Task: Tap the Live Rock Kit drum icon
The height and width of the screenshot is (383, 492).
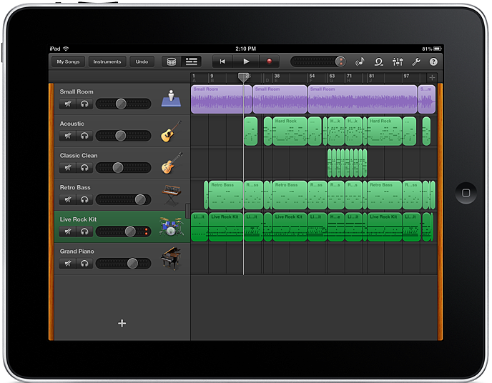Action: click(x=171, y=227)
